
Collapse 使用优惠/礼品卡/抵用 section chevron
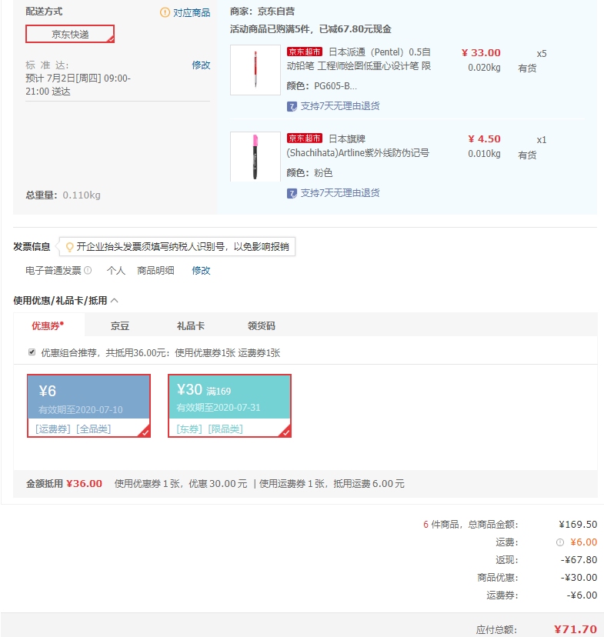pyautogui.click(x=115, y=301)
